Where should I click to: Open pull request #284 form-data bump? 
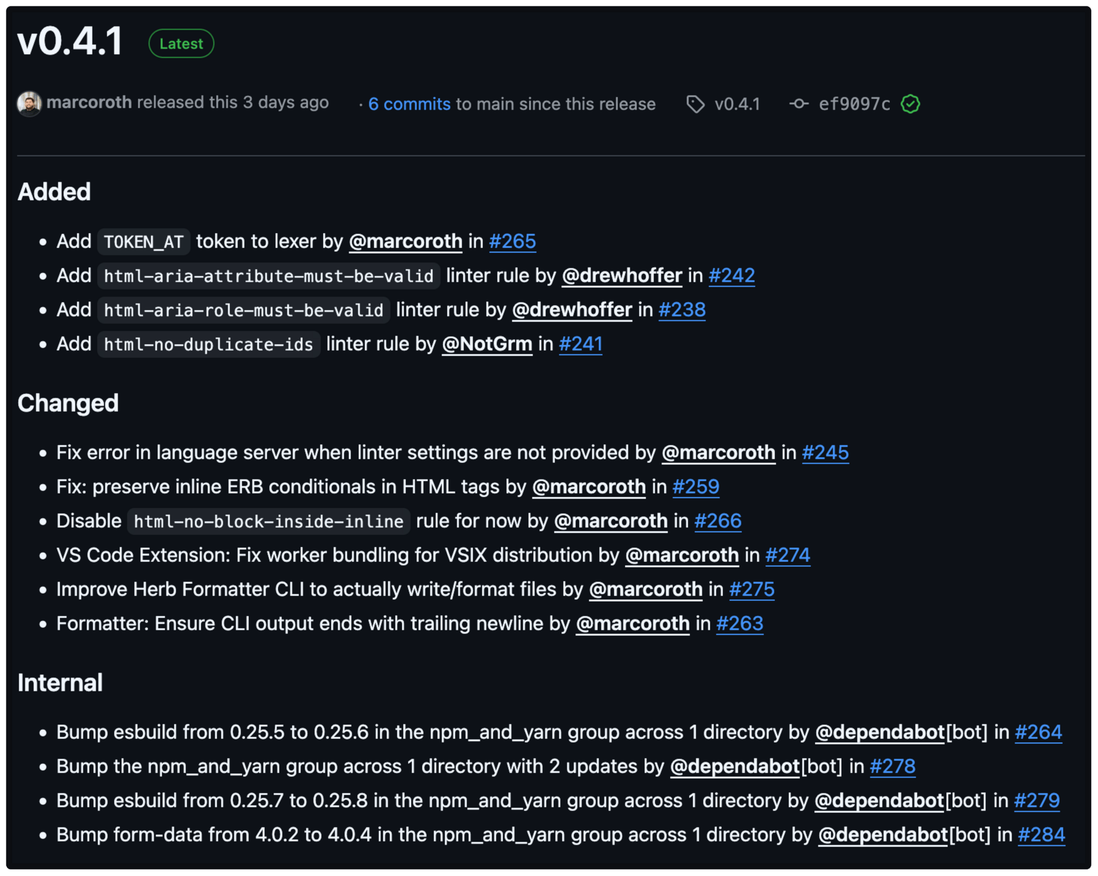click(x=1041, y=835)
